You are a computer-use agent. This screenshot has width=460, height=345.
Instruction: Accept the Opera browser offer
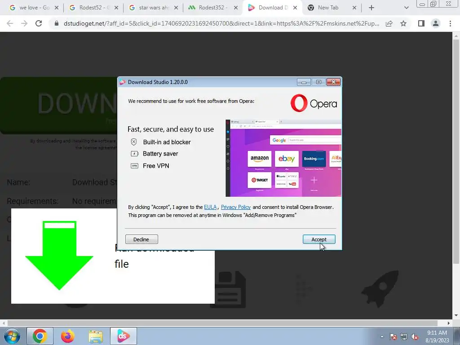pos(319,239)
